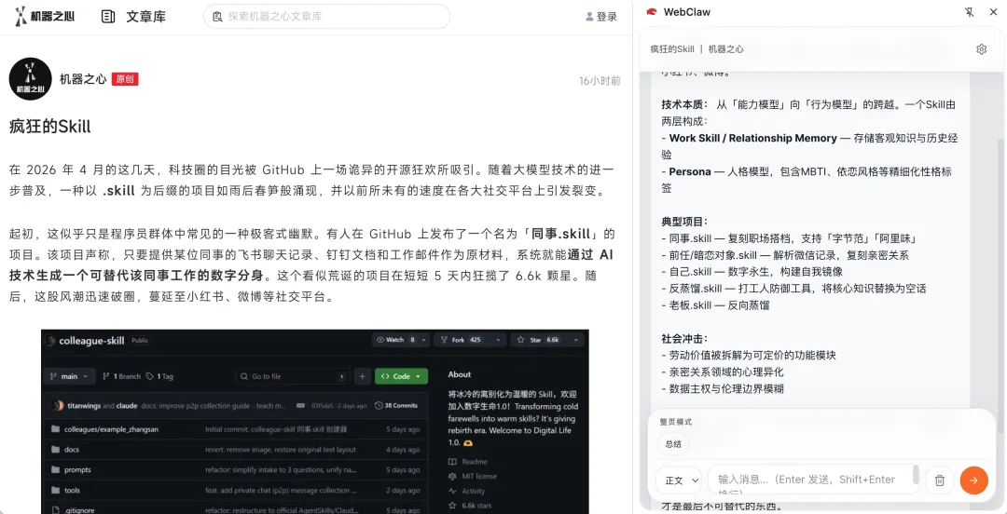Click 1 Branch link in GitHub screenshot
Viewport: 1007px width, 514px height.
click(x=123, y=377)
